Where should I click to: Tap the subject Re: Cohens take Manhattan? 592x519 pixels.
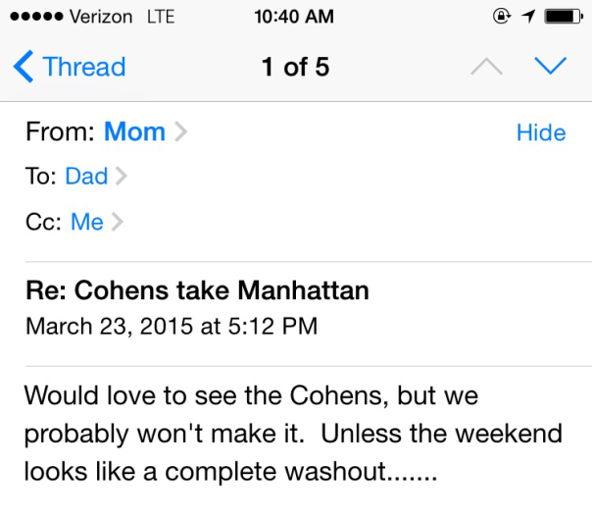pos(196,291)
